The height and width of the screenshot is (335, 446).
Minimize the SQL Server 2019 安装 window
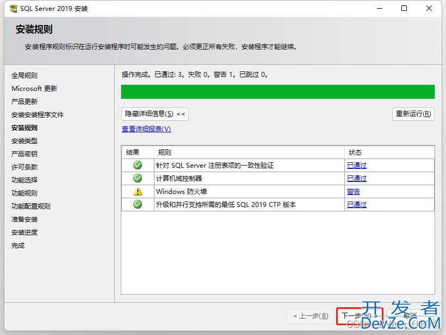point(380,9)
